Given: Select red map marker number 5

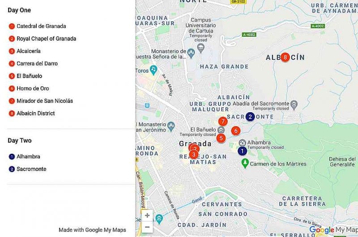Looking at the screenshot, I should coord(221,138).
